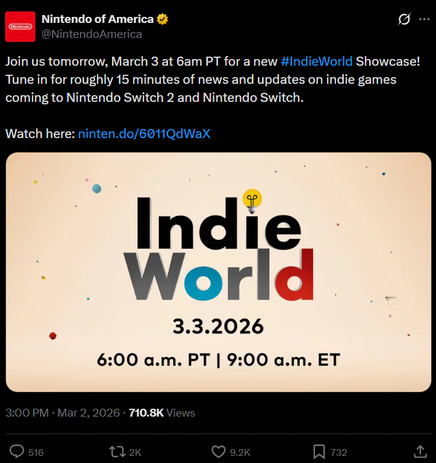Click the gold verified badge
The width and height of the screenshot is (436, 463).
pos(163,19)
